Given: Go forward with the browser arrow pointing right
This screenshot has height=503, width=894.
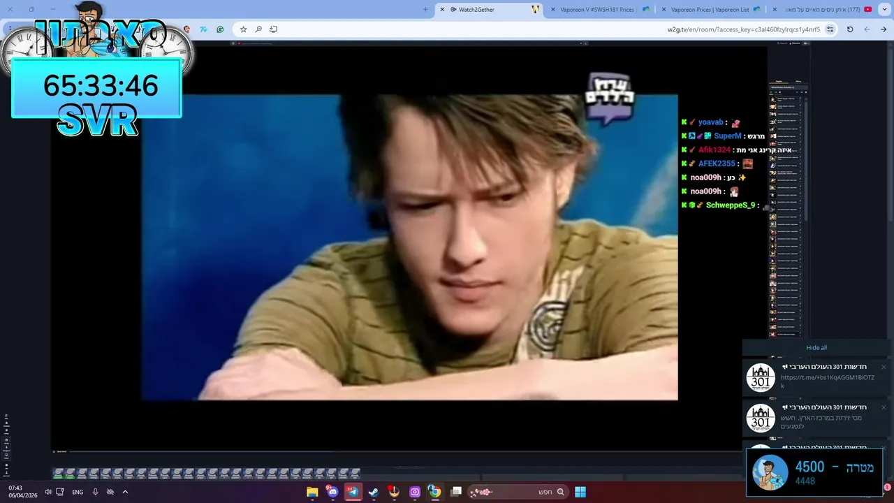Looking at the screenshot, I should 884,29.
